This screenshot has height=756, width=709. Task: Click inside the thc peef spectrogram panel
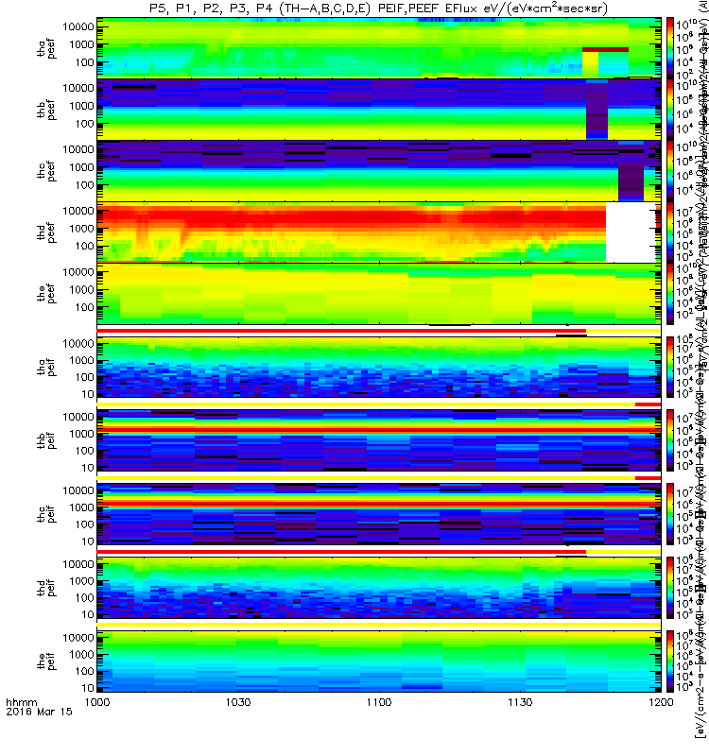tap(379, 171)
